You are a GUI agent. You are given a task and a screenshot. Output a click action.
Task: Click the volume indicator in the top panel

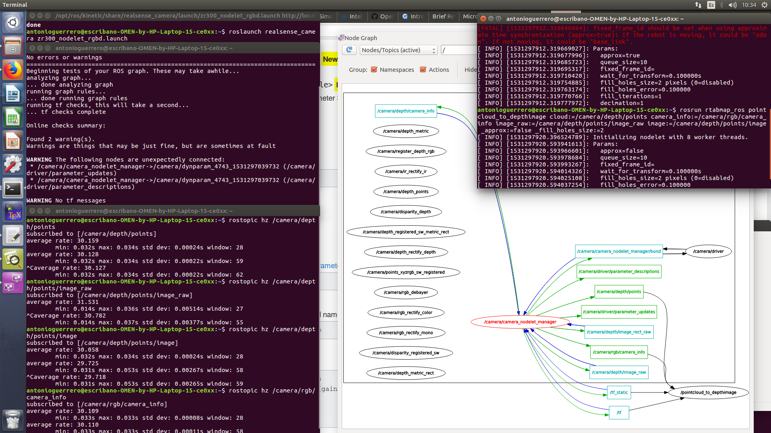pyautogui.click(x=732, y=5)
